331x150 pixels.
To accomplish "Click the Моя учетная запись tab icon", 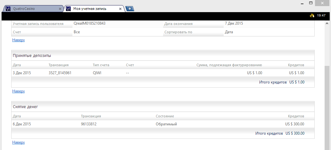I will pyautogui.click(x=68, y=9).
